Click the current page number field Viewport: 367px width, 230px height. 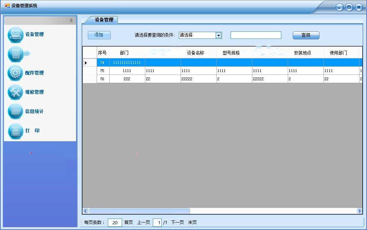[157, 223]
